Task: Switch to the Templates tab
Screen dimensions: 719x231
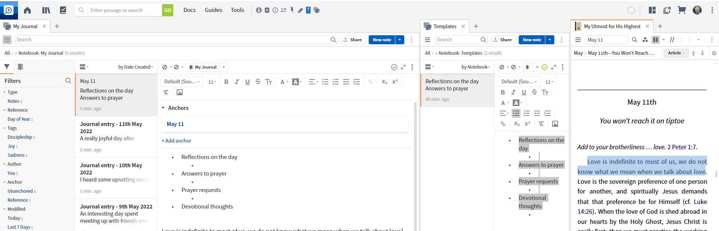Action: [x=444, y=26]
